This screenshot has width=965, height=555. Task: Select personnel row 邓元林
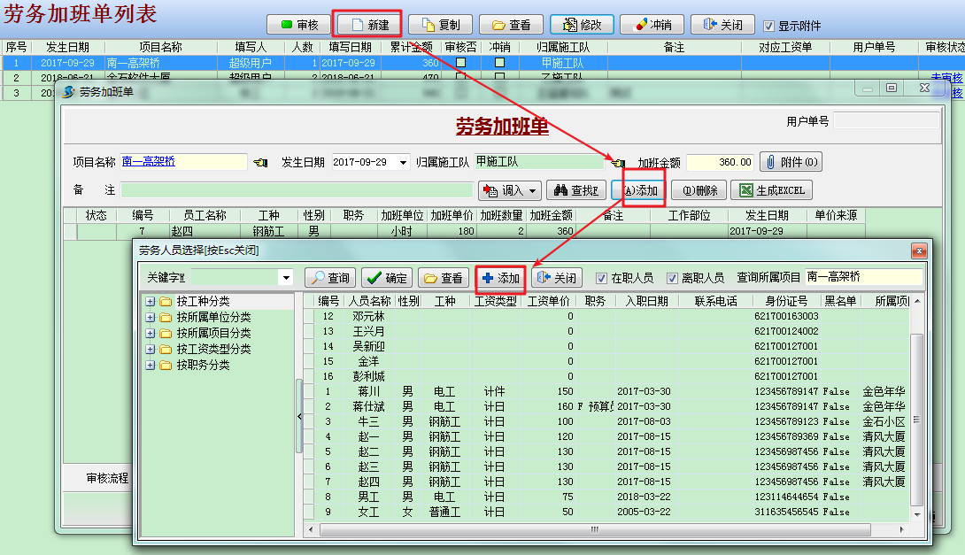point(606,316)
